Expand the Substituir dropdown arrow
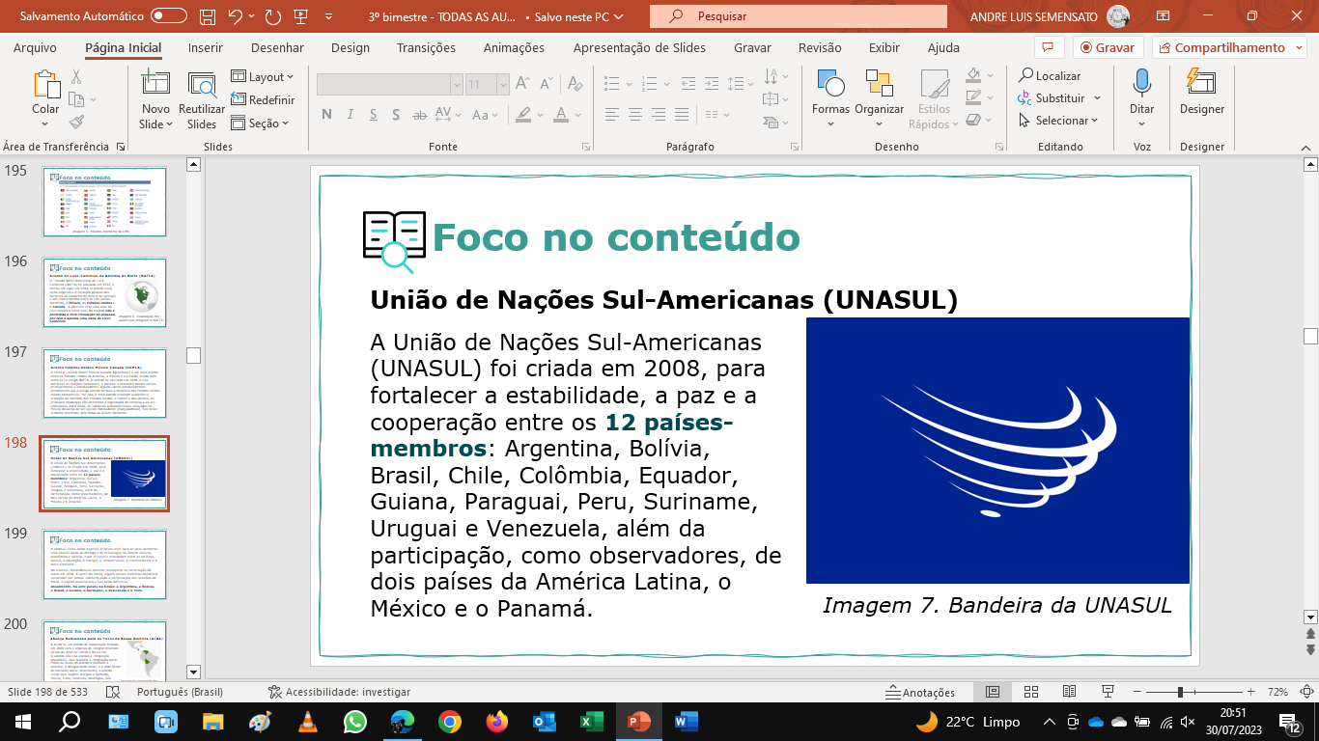1319x741 pixels. 1098,98
